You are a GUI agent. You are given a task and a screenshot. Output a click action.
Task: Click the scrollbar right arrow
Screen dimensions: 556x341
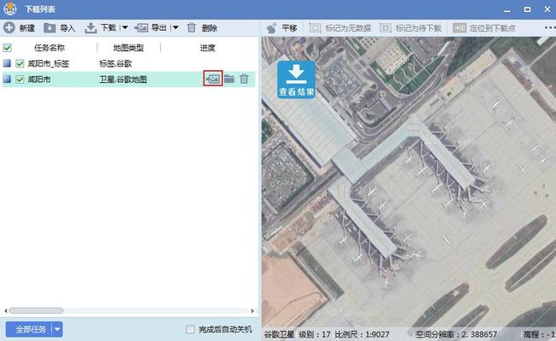[252, 310]
